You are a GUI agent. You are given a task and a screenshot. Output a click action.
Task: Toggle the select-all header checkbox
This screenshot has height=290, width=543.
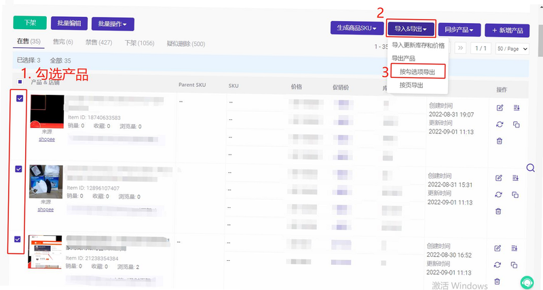20,82
